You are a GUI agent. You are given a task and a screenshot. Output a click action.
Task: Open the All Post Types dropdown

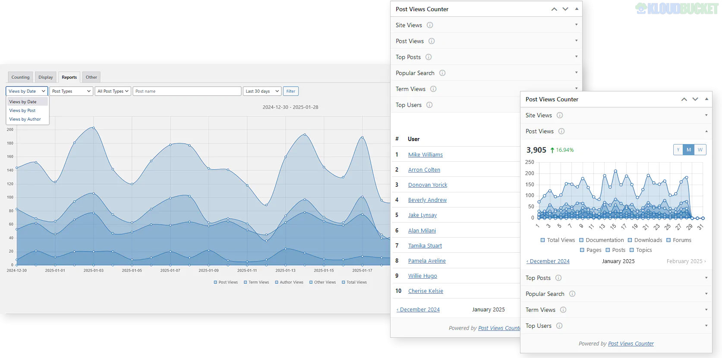point(113,91)
